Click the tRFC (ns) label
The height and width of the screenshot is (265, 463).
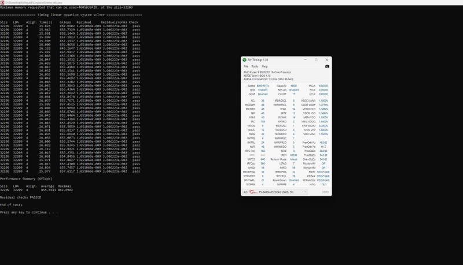[250, 151]
